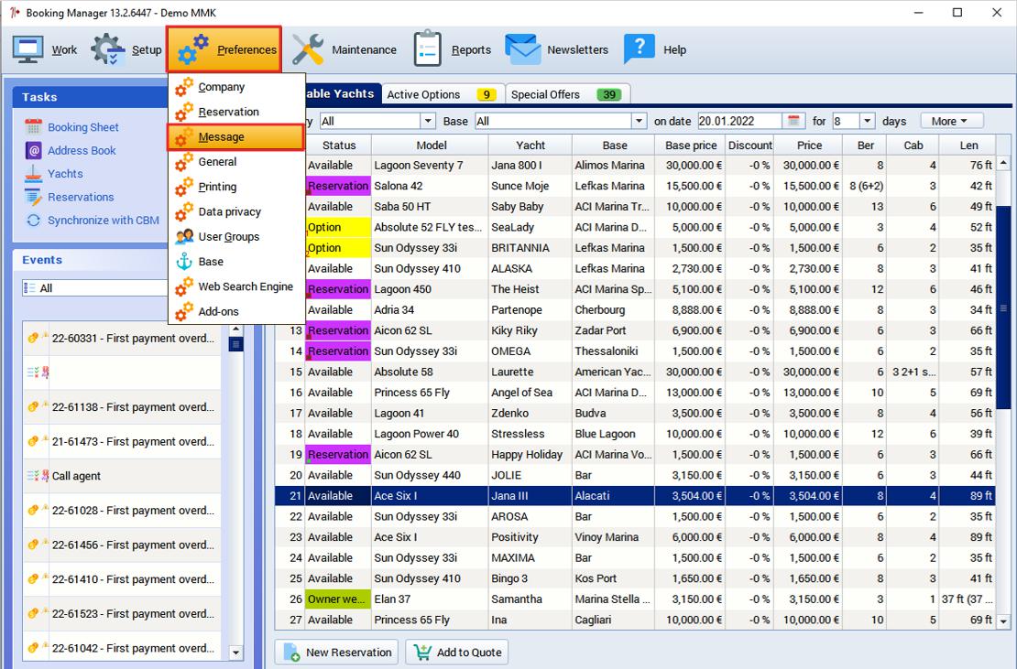The image size is (1017, 669).
Task: Click the Base anchor icon in menu
Action: (x=184, y=262)
